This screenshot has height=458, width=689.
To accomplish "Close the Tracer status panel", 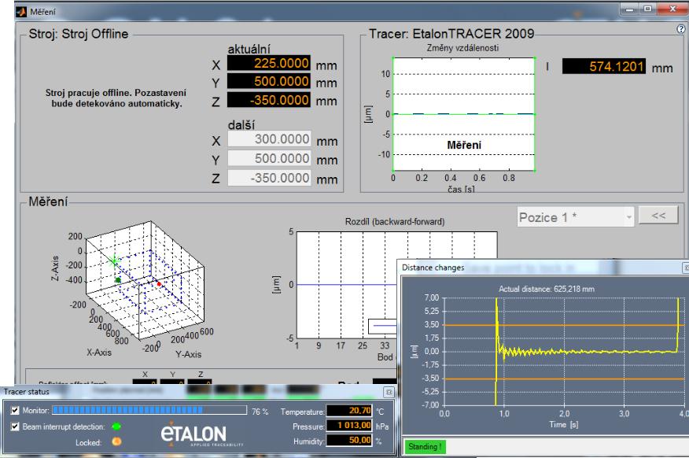I will pos(389,392).
